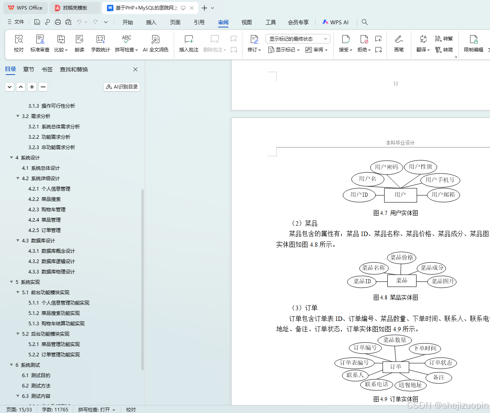490x413 pixels.
Task: Collapse the 5.1 前台功能模块实现 node
Action: (x=18, y=292)
